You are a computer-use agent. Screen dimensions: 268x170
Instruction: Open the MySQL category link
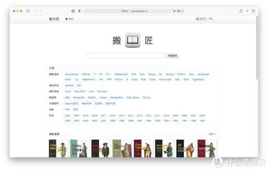92,97
